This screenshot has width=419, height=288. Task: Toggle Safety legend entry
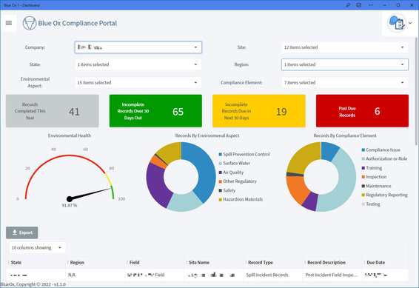[x=227, y=190]
